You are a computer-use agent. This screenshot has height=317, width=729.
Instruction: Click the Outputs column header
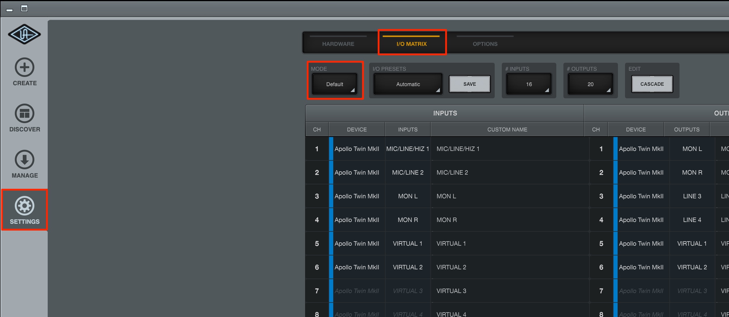pos(687,129)
